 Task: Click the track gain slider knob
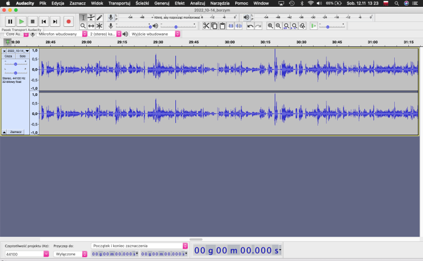[x=16, y=64]
